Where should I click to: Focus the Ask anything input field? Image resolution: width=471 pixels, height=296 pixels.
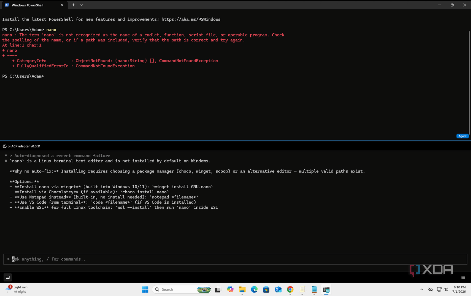(235, 259)
